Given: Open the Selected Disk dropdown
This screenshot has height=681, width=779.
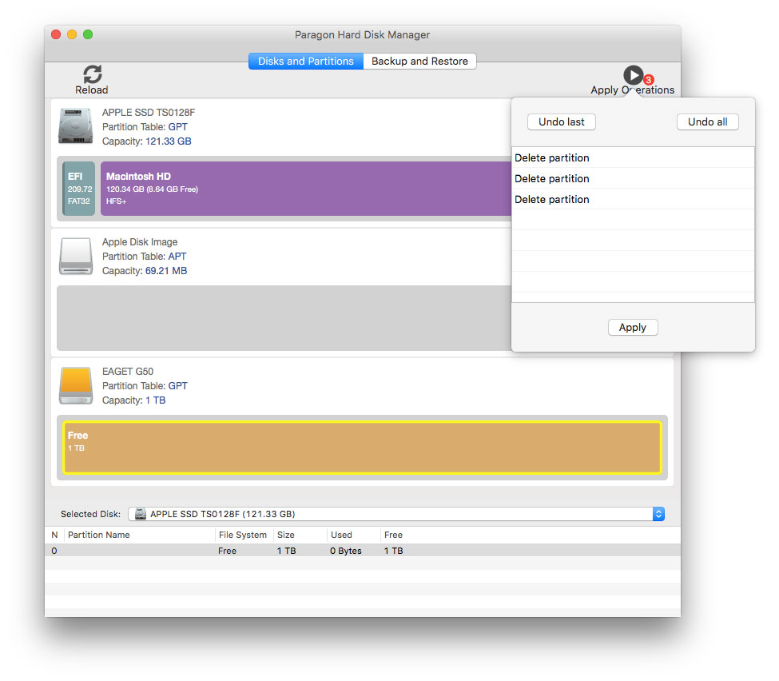Looking at the screenshot, I should [396, 514].
